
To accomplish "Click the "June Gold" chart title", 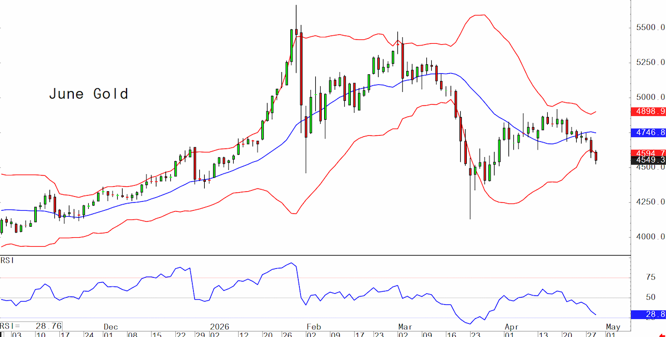I will (89, 94).
